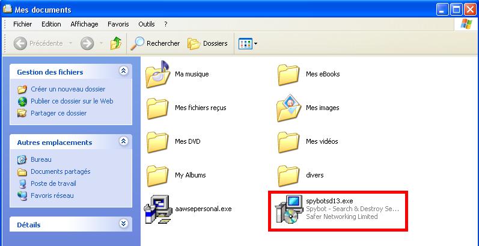Select the Mes eBooks folder icon
The height and width of the screenshot is (246, 479).
[x=289, y=75]
